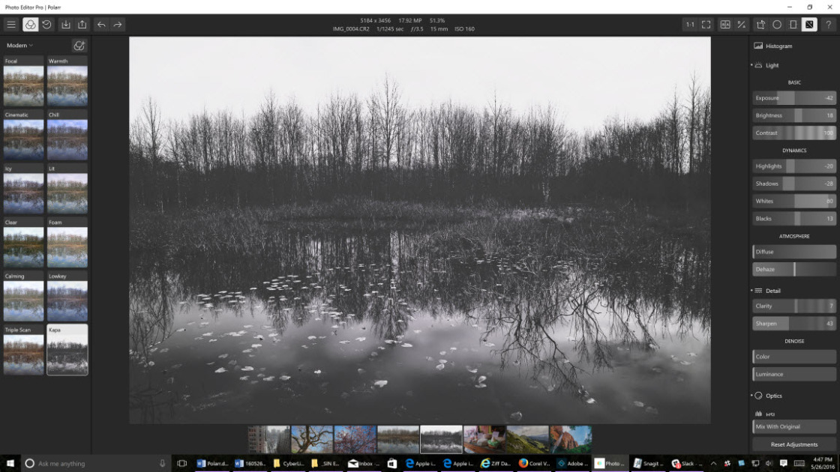The width and height of the screenshot is (840, 472).
Task: Click the Reset Adjustments button
Action: (794, 444)
